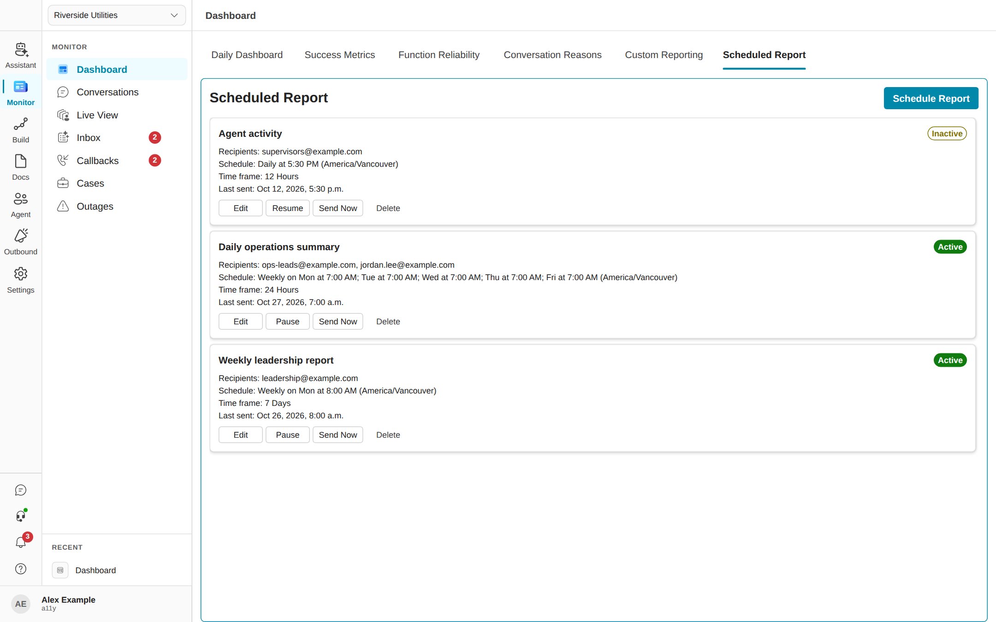Click the Inbox sidebar icon
The height and width of the screenshot is (622, 996).
click(x=63, y=138)
